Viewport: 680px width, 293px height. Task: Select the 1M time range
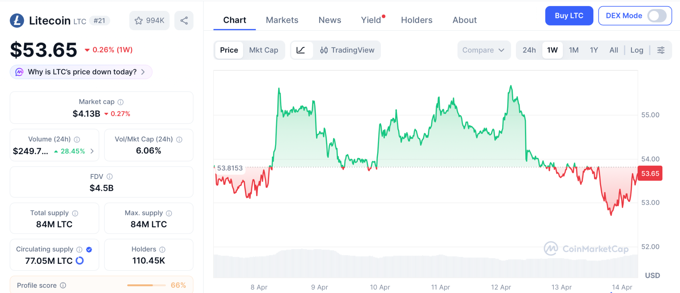(573, 50)
